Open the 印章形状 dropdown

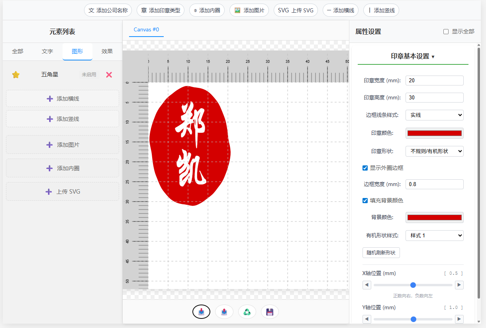pyautogui.click(x=434, y=151)
